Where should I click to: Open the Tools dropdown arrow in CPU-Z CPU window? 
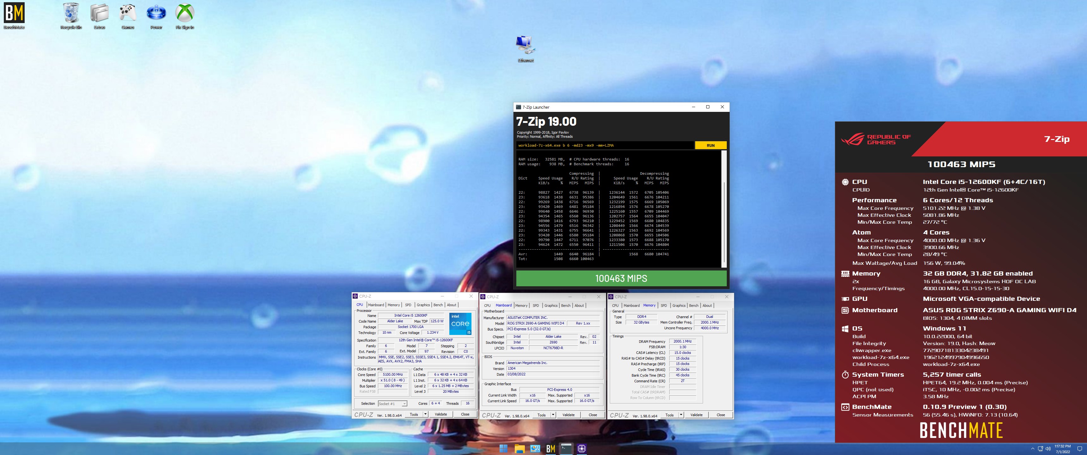(x=425, y=415)
